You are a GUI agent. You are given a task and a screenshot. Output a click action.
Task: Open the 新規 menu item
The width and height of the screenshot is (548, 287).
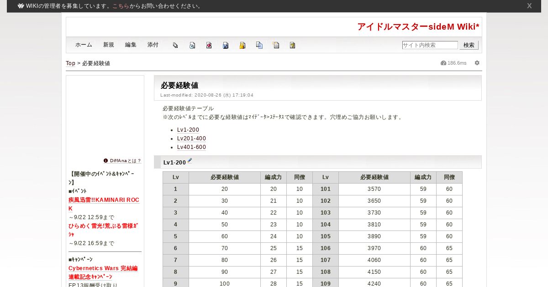click(x=109, y=45)
